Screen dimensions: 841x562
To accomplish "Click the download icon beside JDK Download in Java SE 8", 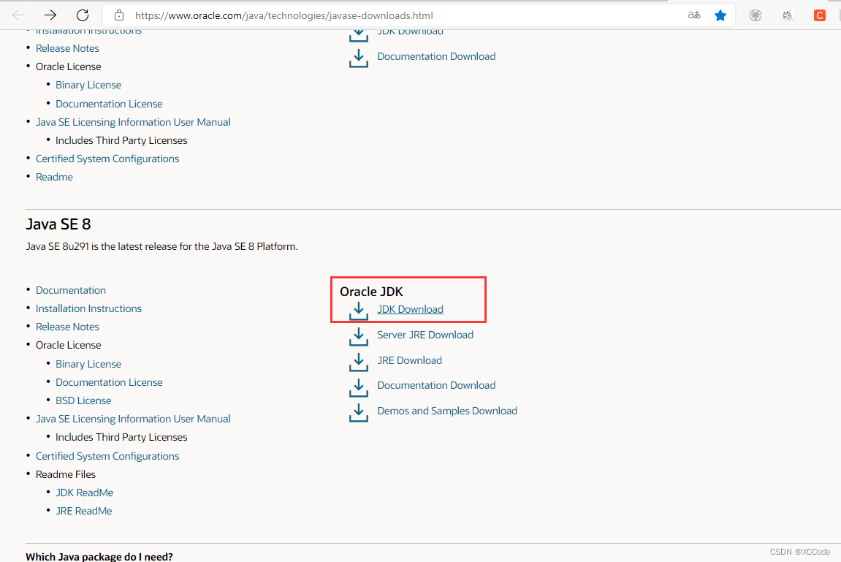I will (358, 311).
